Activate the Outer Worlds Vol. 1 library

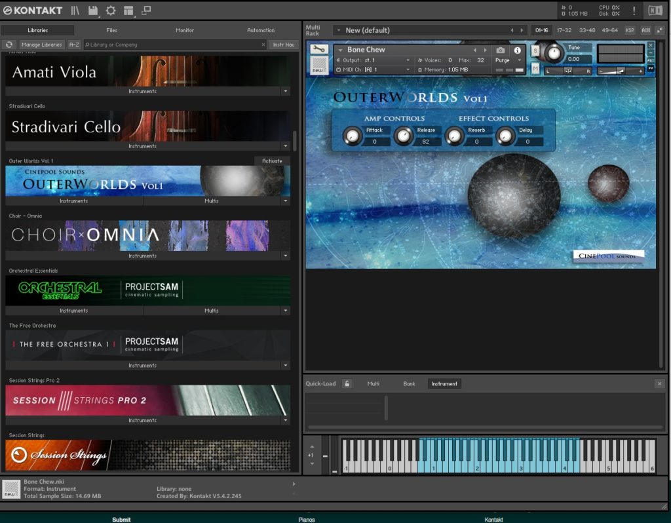pyautogui.click(x=272, y=161)
